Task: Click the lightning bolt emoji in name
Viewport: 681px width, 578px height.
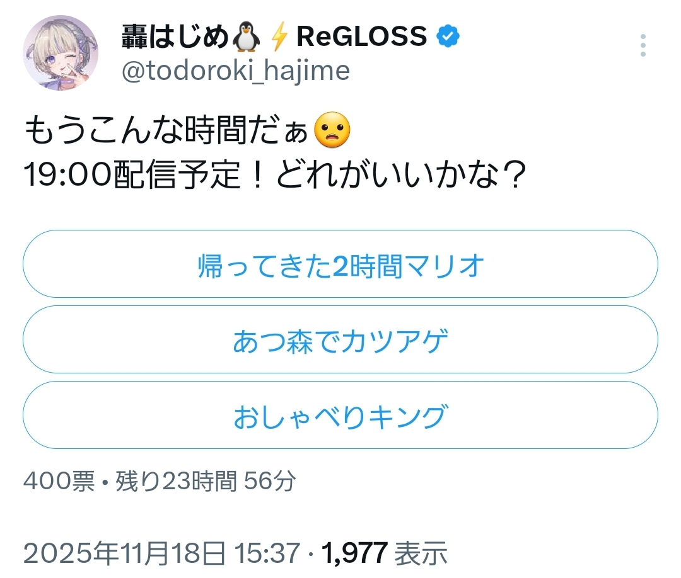Action: [x=278, y=38]
